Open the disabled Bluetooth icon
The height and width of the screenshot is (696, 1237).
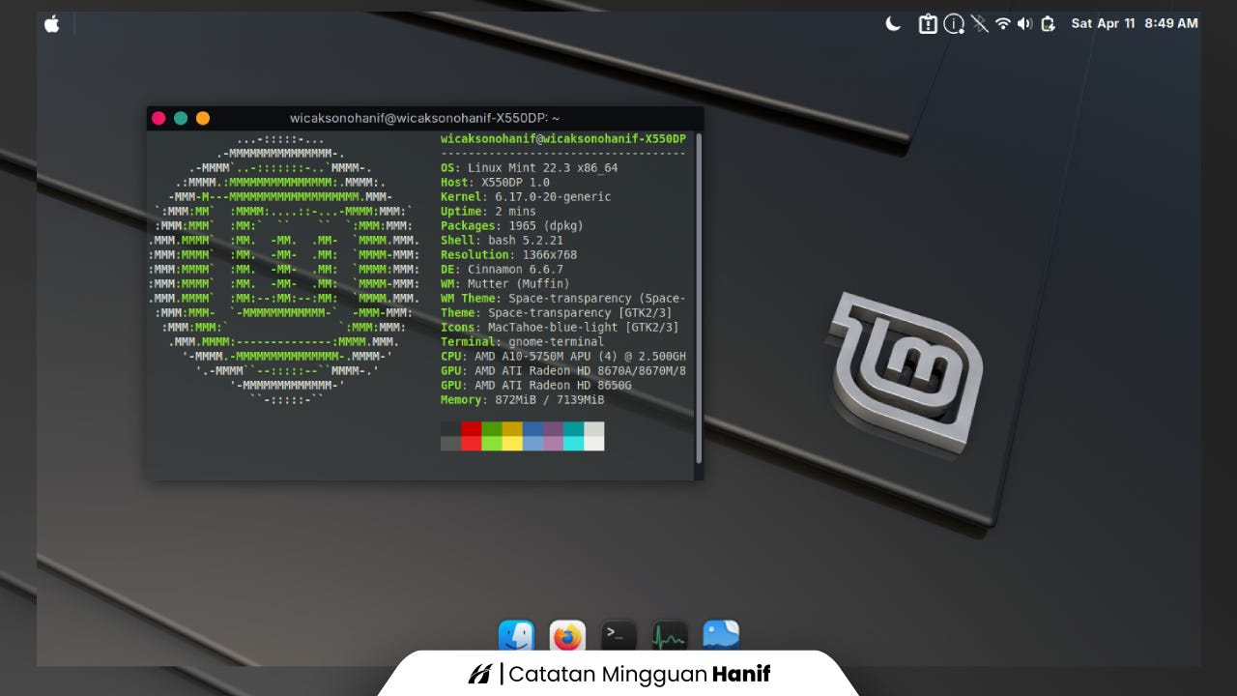click(980, 24)
